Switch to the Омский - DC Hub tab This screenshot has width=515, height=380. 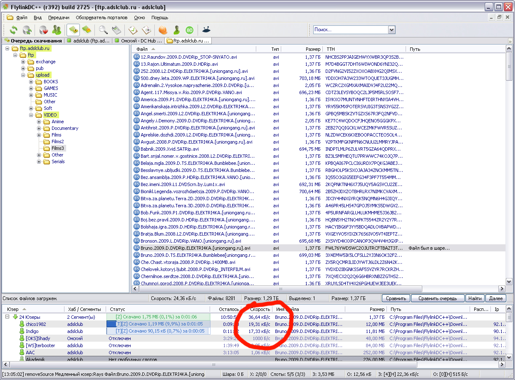(139, 41)
